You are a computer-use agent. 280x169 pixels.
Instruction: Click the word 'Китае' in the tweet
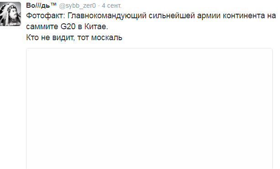coord(95,26)
